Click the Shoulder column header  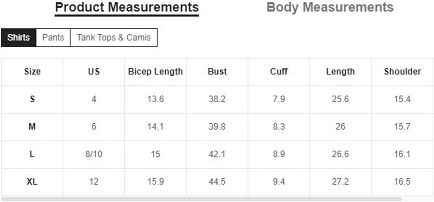click(402, 72)
